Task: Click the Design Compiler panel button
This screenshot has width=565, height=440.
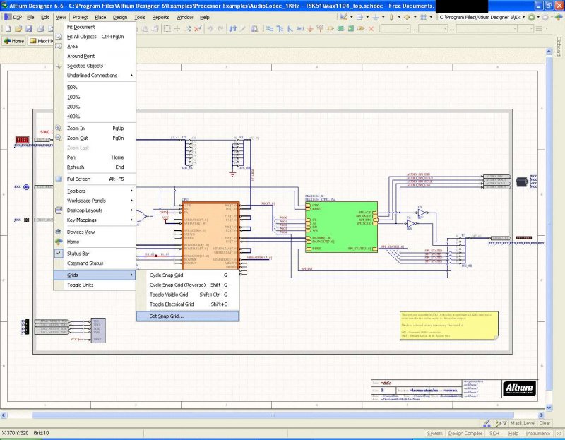Action: pyautogui.click(x=465, y=433)
